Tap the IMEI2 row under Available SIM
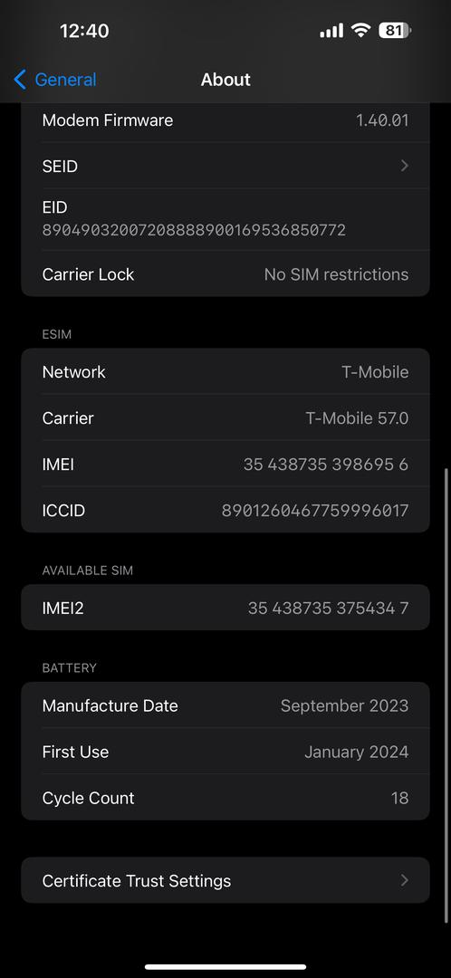Image resolution: width=451 pixels, height=978 pixels. point(225,608)
